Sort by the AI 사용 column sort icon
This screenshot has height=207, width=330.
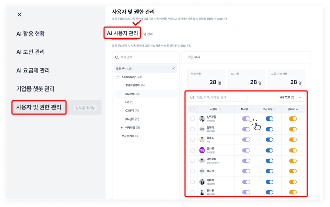(251, 109)
